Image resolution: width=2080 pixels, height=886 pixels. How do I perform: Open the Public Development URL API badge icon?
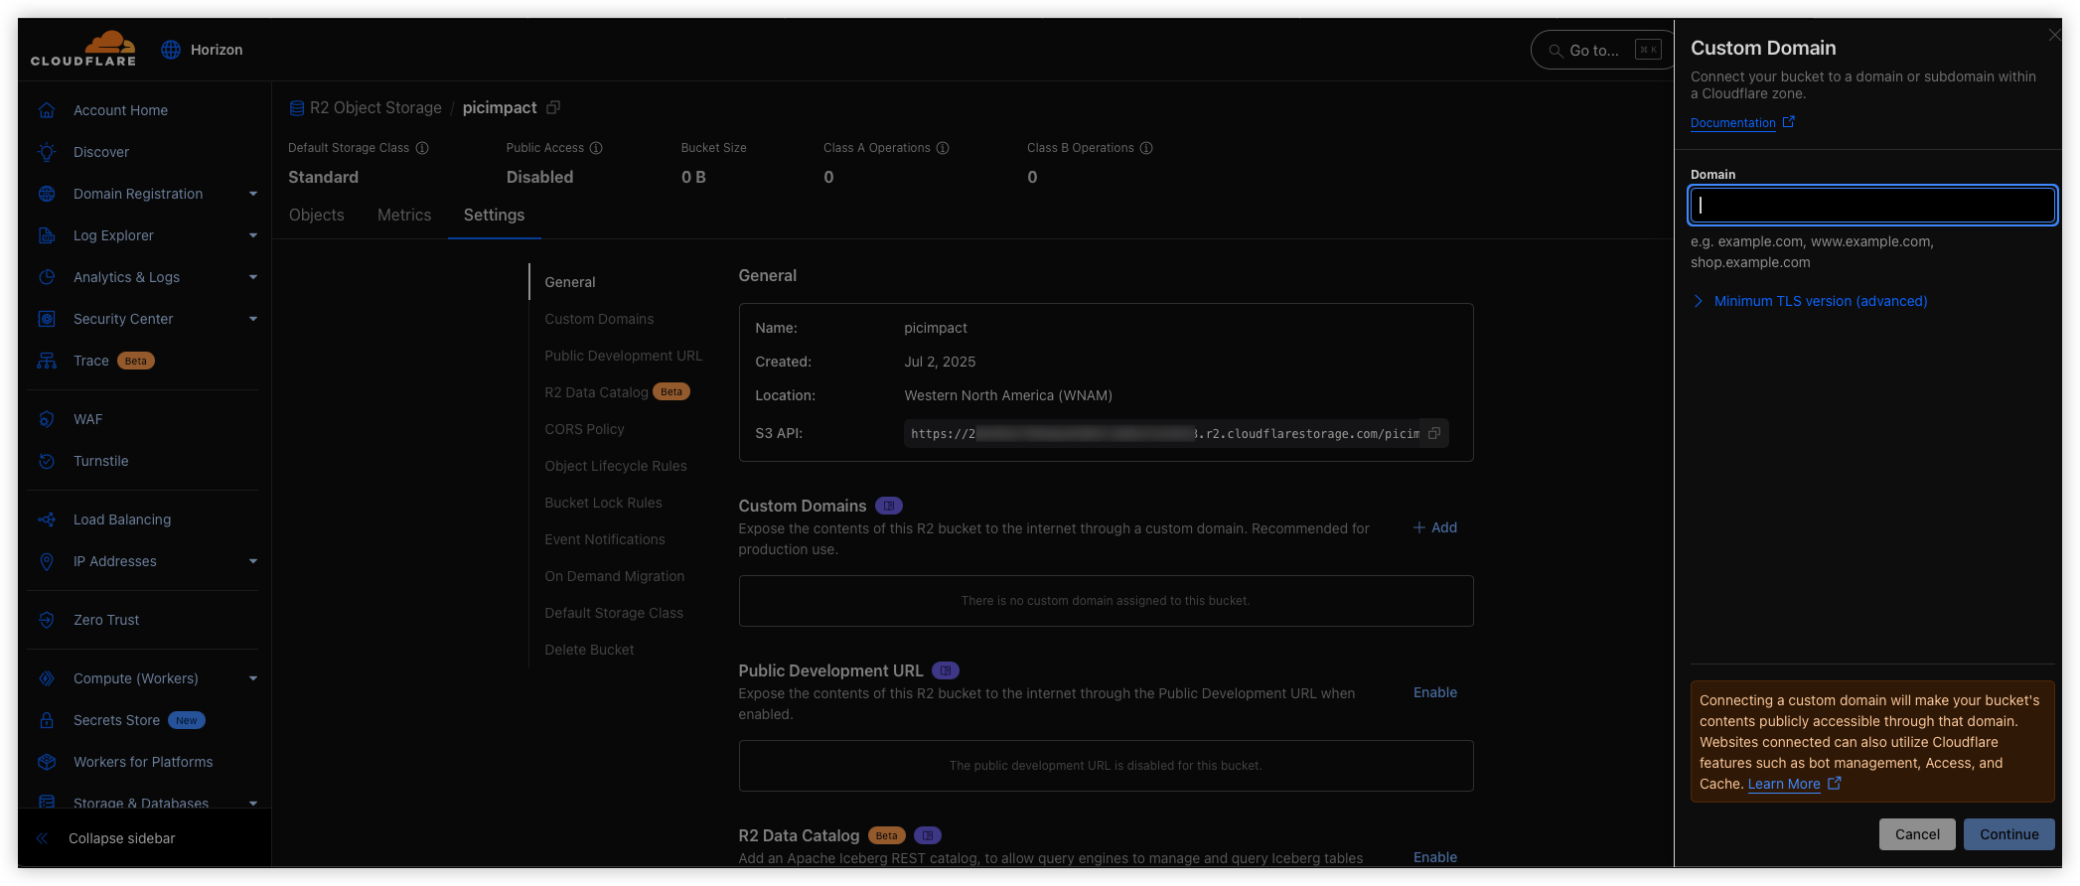(x=946, y=670)
